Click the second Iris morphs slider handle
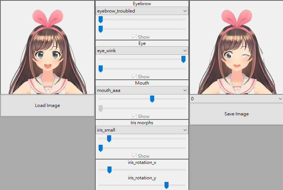 [x=101, y=148]
